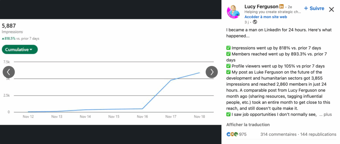Image resolution: width=340 pixels, height=144 pixels.
Task: Open the 975 reactions count
Action: click(x=243, y=134)
